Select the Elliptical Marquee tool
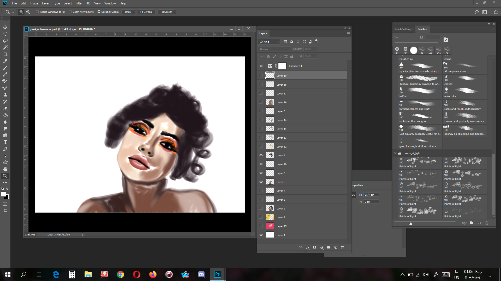This screenshot has height=281, width=501. [x=5, y=34]
